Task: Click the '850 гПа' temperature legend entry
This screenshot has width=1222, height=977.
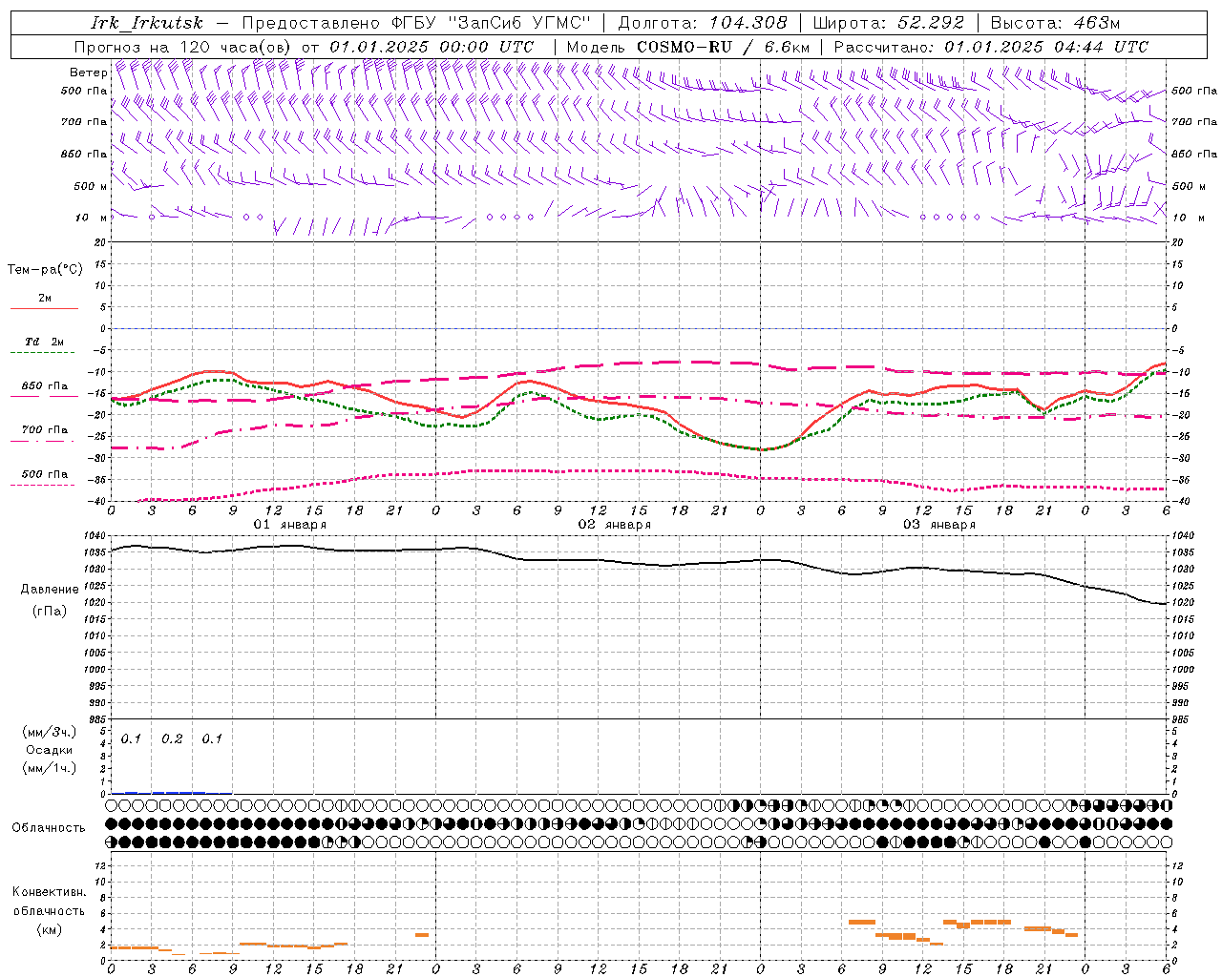Action: [45, 386]
